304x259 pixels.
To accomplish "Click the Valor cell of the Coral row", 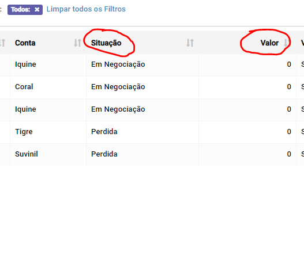I will pos(247,87).
